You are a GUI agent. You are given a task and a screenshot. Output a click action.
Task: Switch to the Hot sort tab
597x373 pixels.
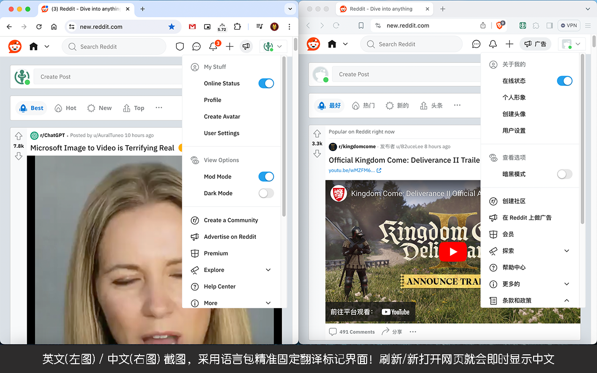65,108
